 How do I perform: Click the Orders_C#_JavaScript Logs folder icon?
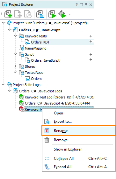click(15, 91)
